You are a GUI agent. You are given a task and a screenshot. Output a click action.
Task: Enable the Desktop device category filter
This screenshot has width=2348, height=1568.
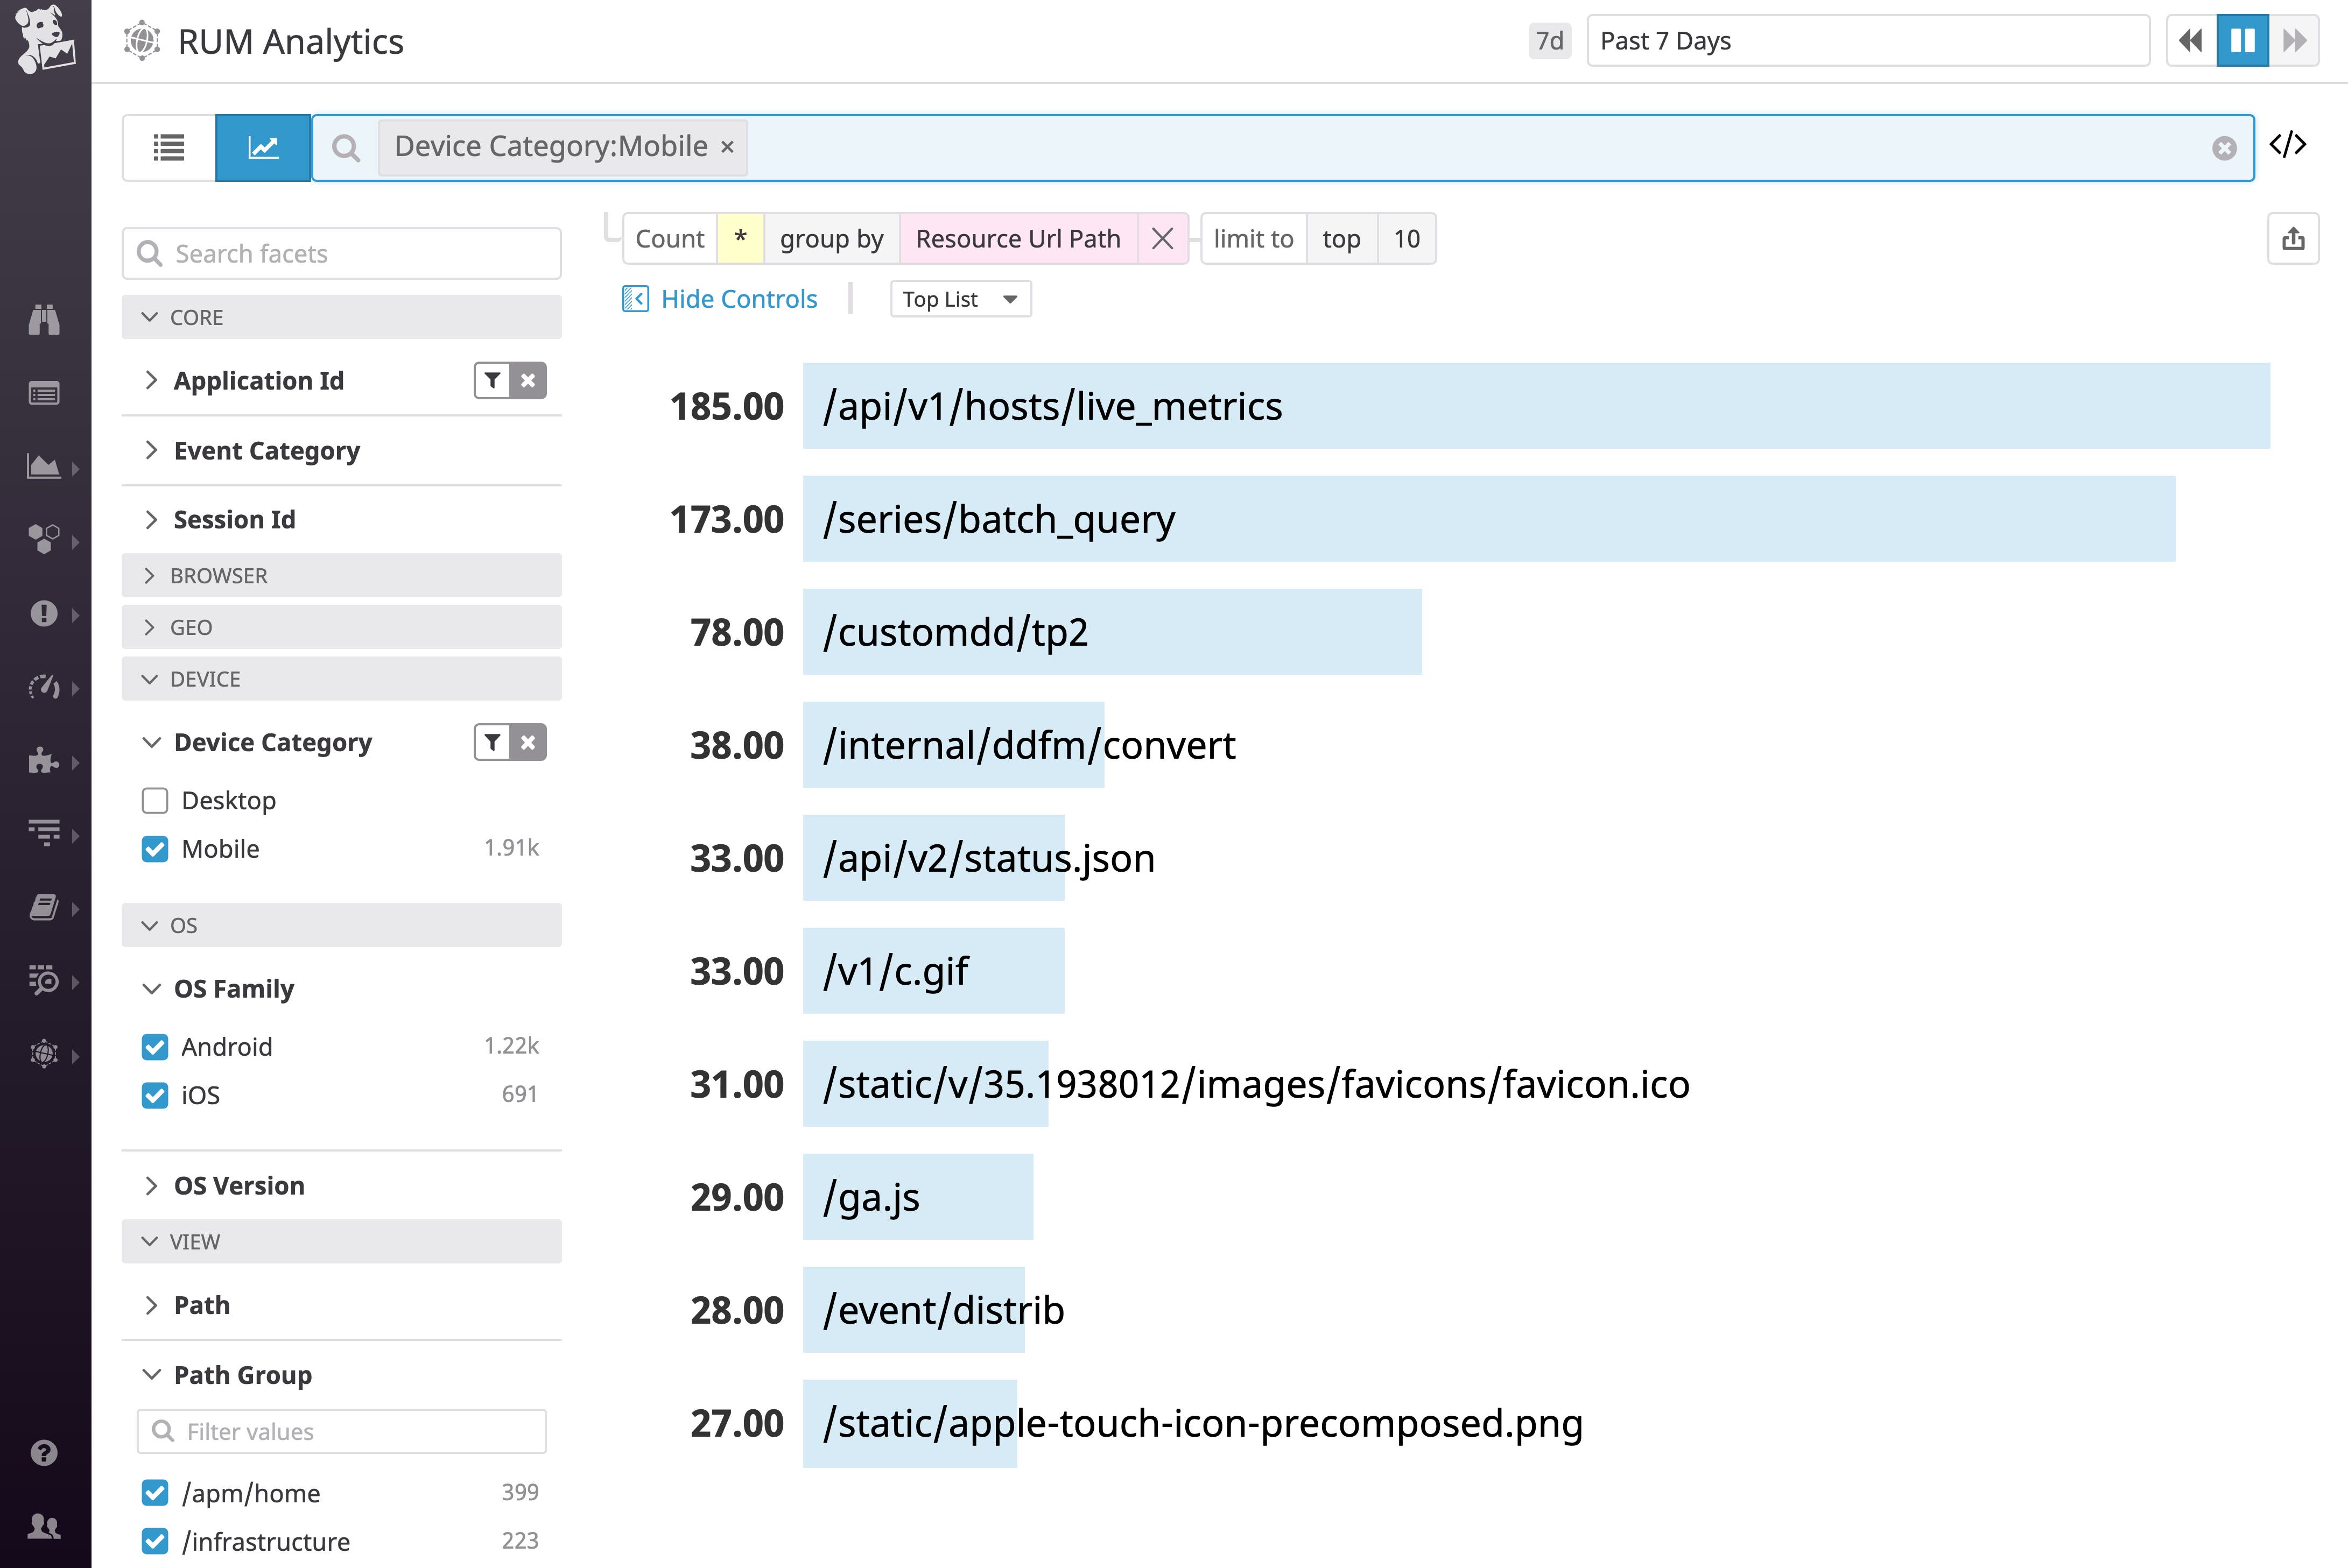[x=155, y=800]
